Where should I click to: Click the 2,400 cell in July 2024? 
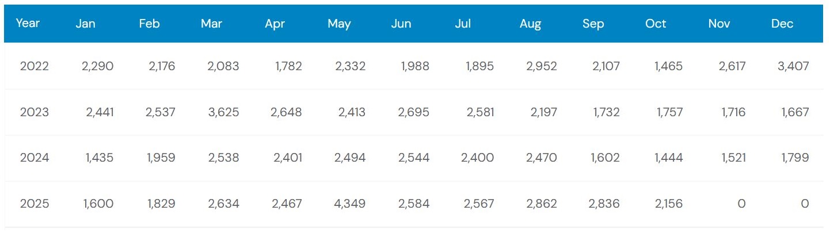pyautogui.click(x=477, y=158)
